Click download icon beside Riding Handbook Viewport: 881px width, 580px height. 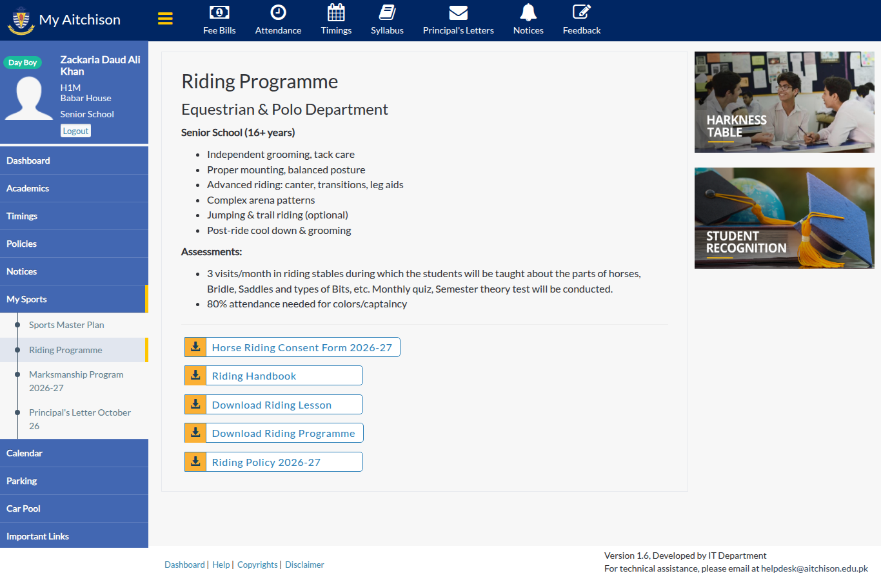click(x=195, y=376)
